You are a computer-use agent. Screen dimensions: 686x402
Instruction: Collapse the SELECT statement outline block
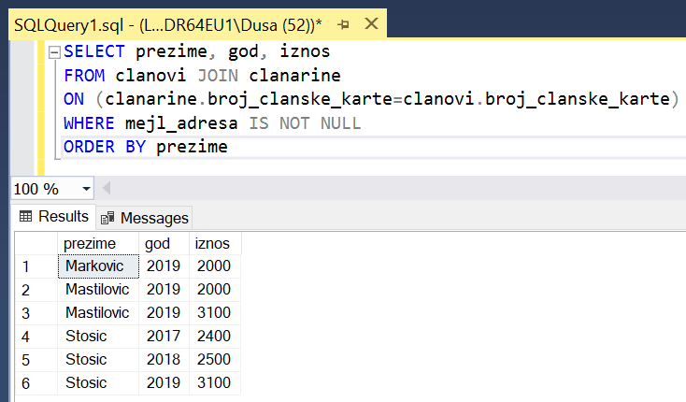click(x=55, y=51)
